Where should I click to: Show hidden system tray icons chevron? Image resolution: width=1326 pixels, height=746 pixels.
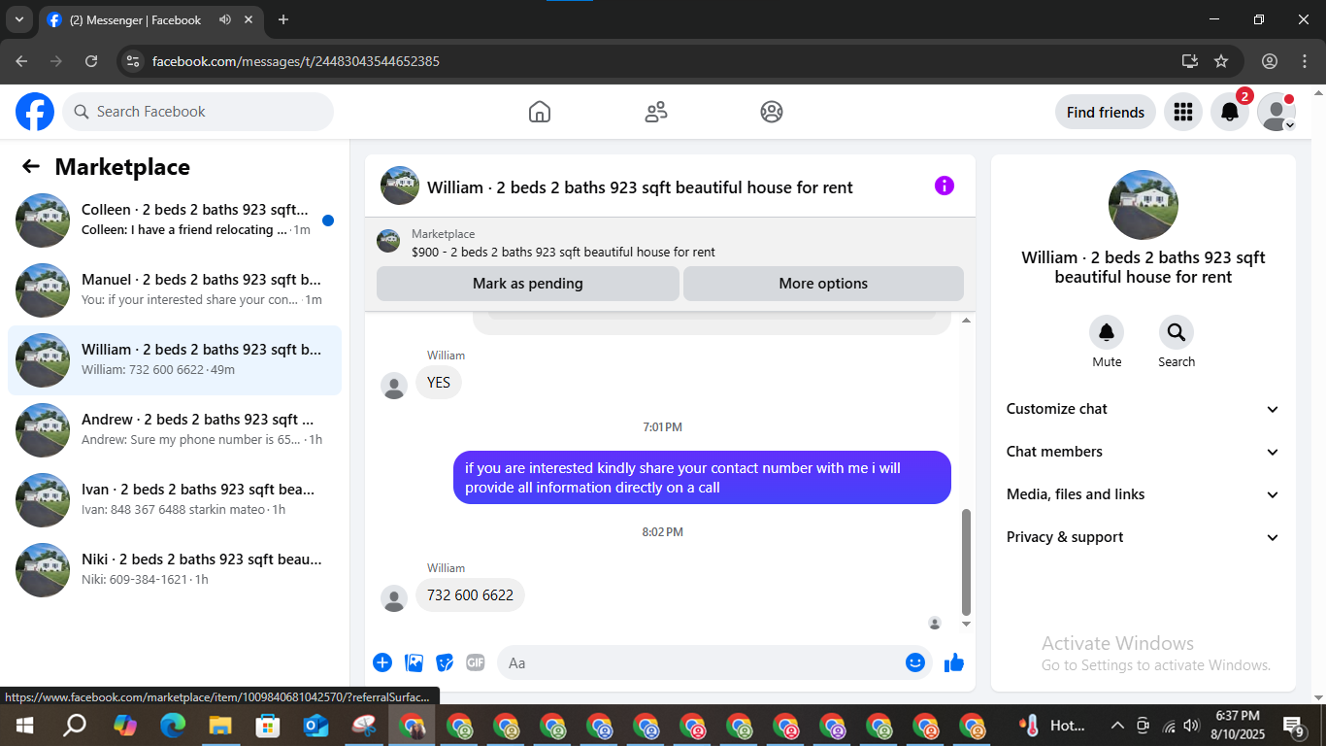point(1117,726)
